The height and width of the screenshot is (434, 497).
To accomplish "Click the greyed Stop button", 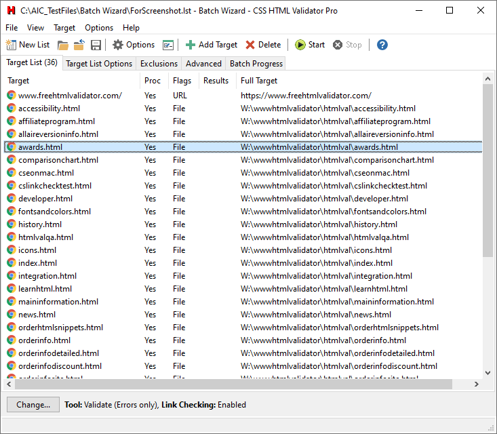I will (x=347, y=45).
